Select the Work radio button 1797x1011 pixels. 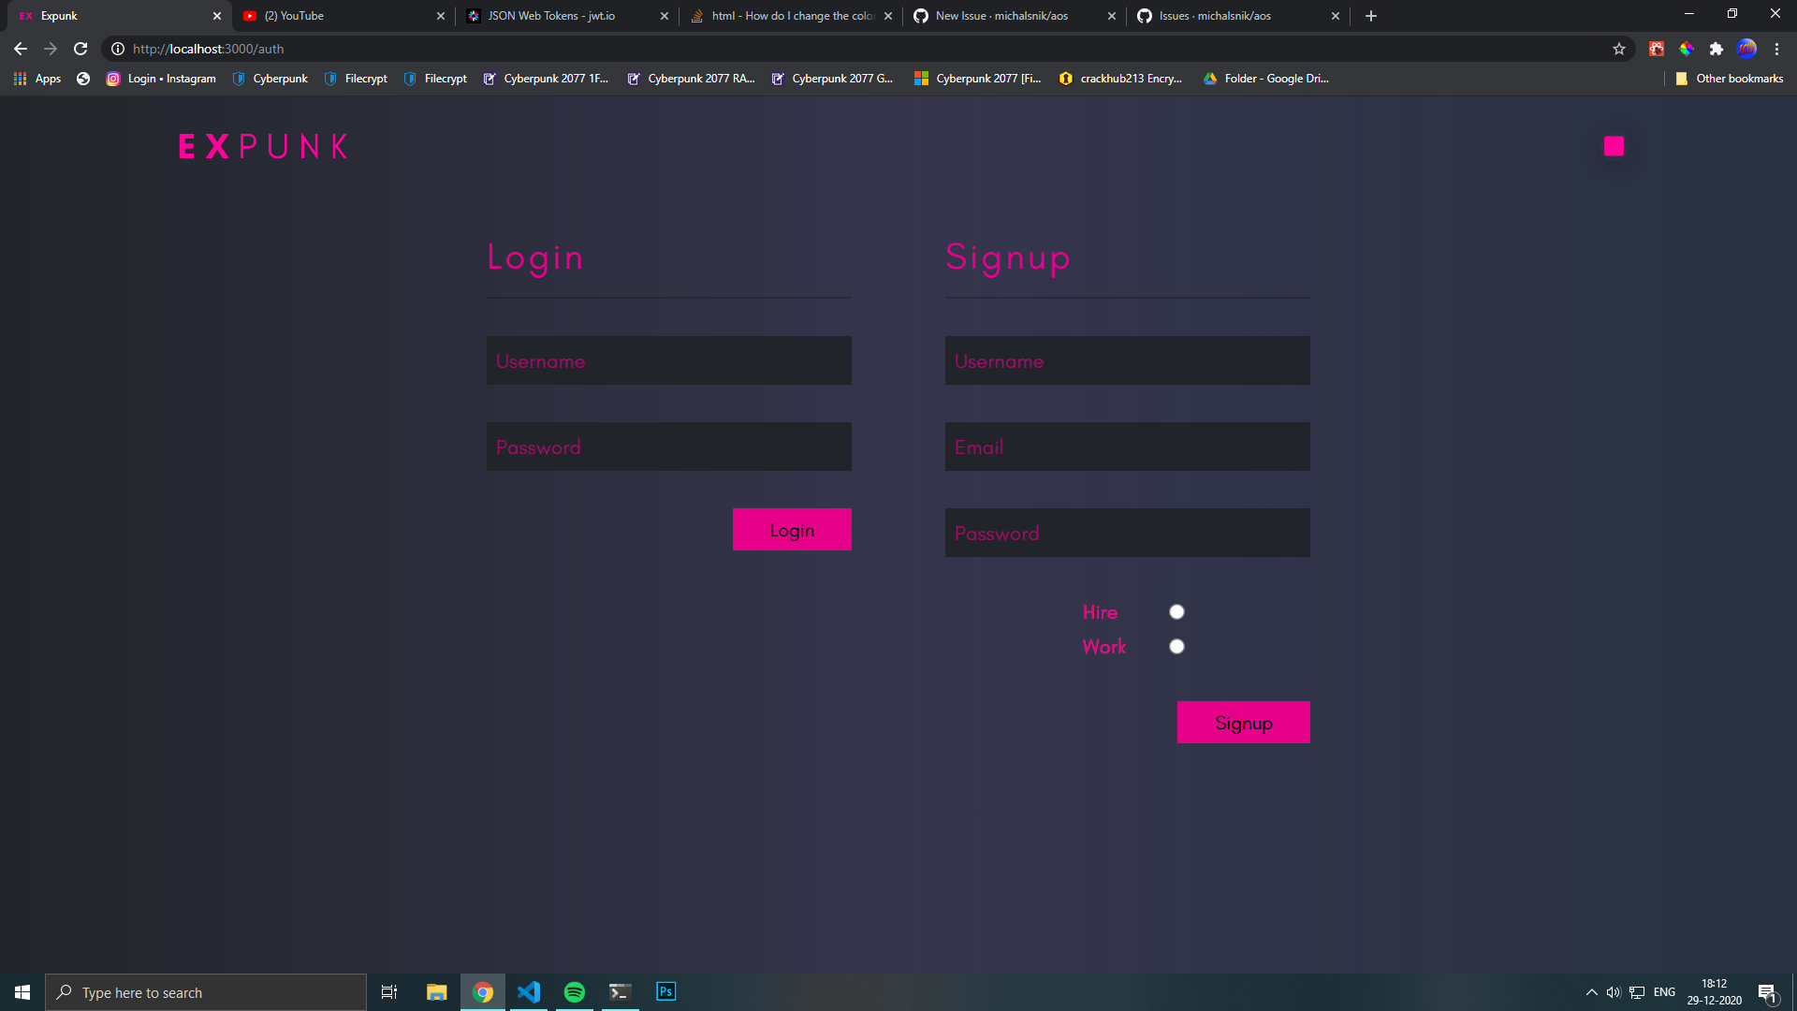click(x=1176, y=646)
